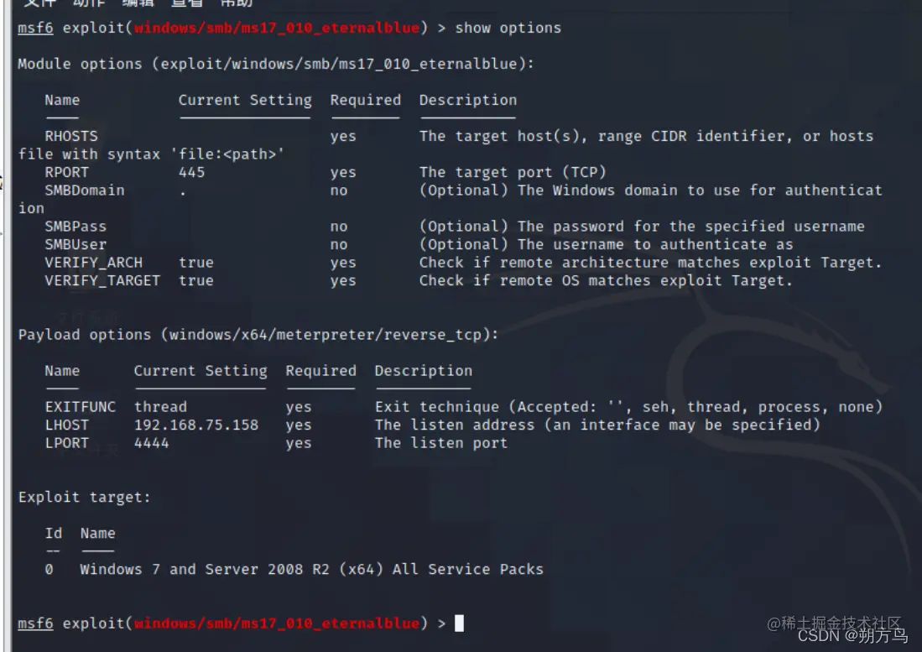Click the Name header in Payload options table

coord(62,371)
